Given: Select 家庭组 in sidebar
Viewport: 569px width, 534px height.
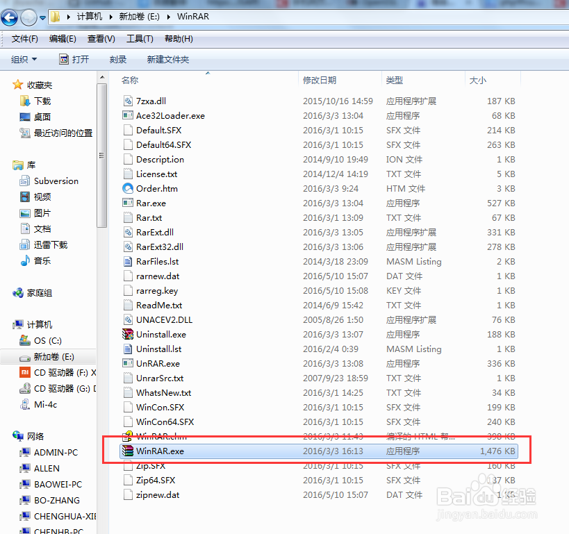Looking at the screenshot, I should pos(32,293).
